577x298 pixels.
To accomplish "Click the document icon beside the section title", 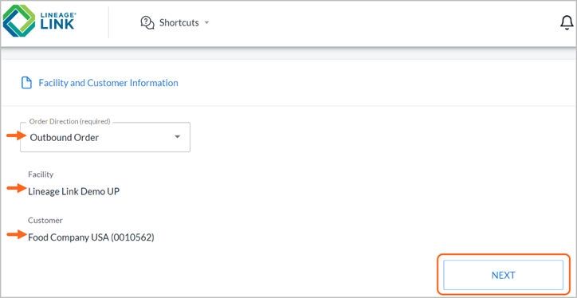I will [26, 83].
